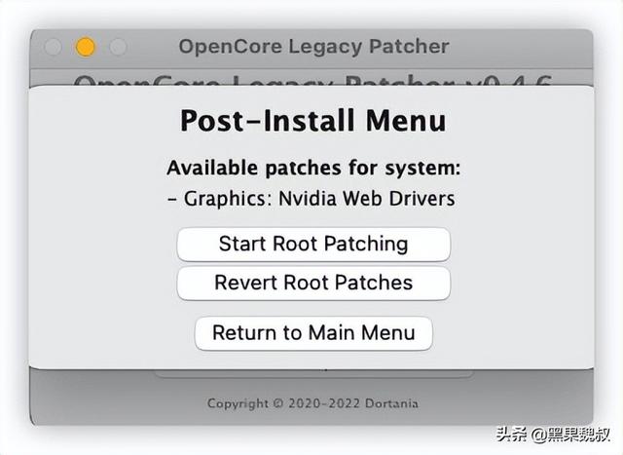
Task: Select Revert Root Patches
Action: pos(313,283)
